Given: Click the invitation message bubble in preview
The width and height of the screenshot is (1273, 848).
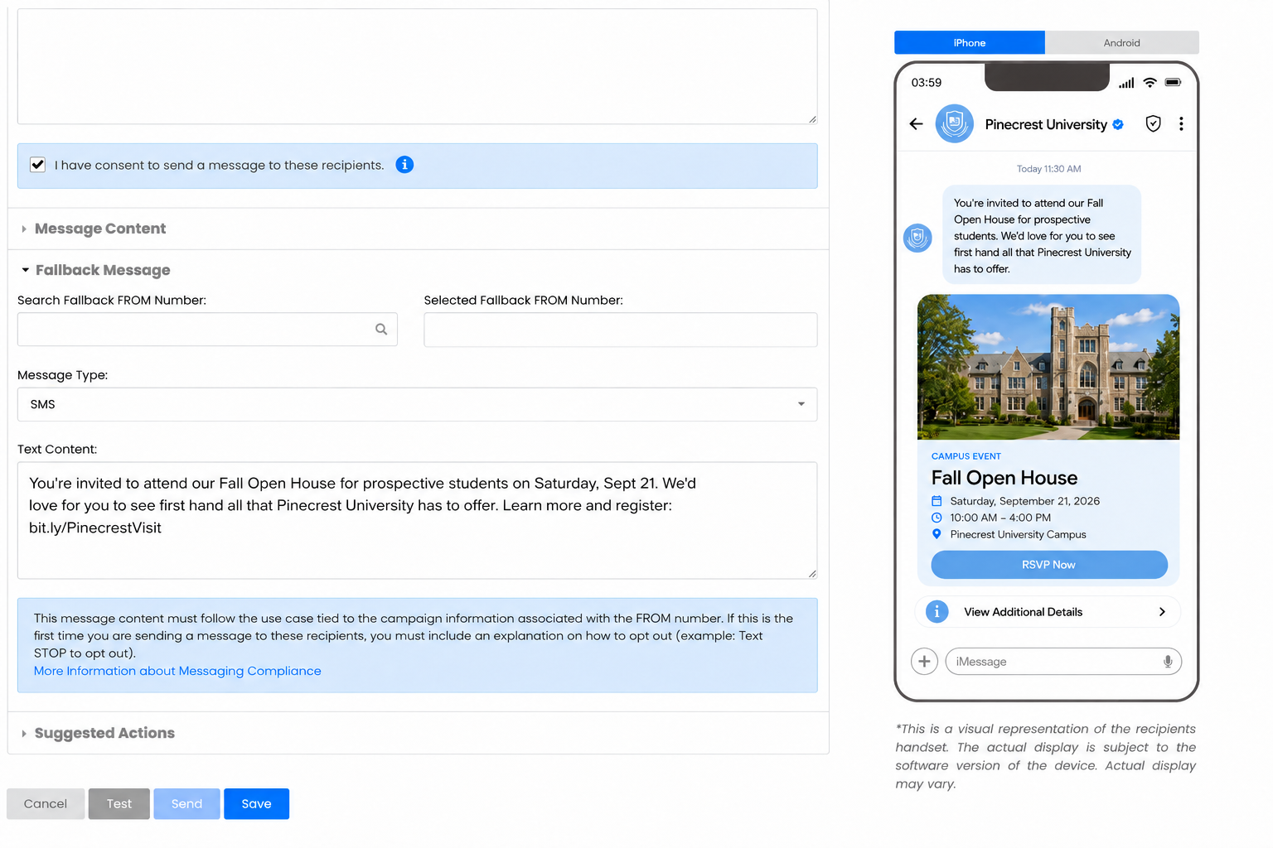Looking at the screenshot, I should coord(1042,235).
